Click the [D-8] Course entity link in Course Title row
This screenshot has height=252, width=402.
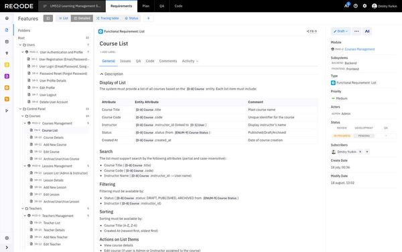[145, 110]
